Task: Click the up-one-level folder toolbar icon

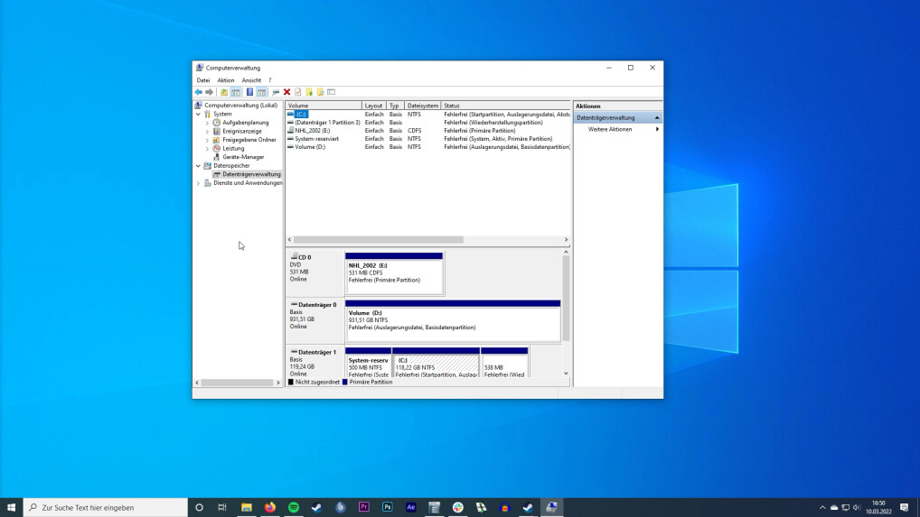Action: [x=223, y=92]
